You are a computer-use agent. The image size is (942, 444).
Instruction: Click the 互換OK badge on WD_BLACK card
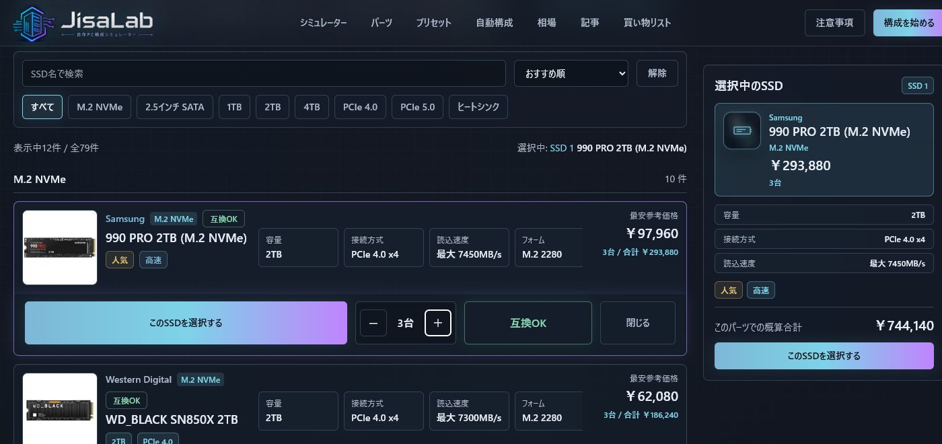pyautogui.click(x=126, y=400)
